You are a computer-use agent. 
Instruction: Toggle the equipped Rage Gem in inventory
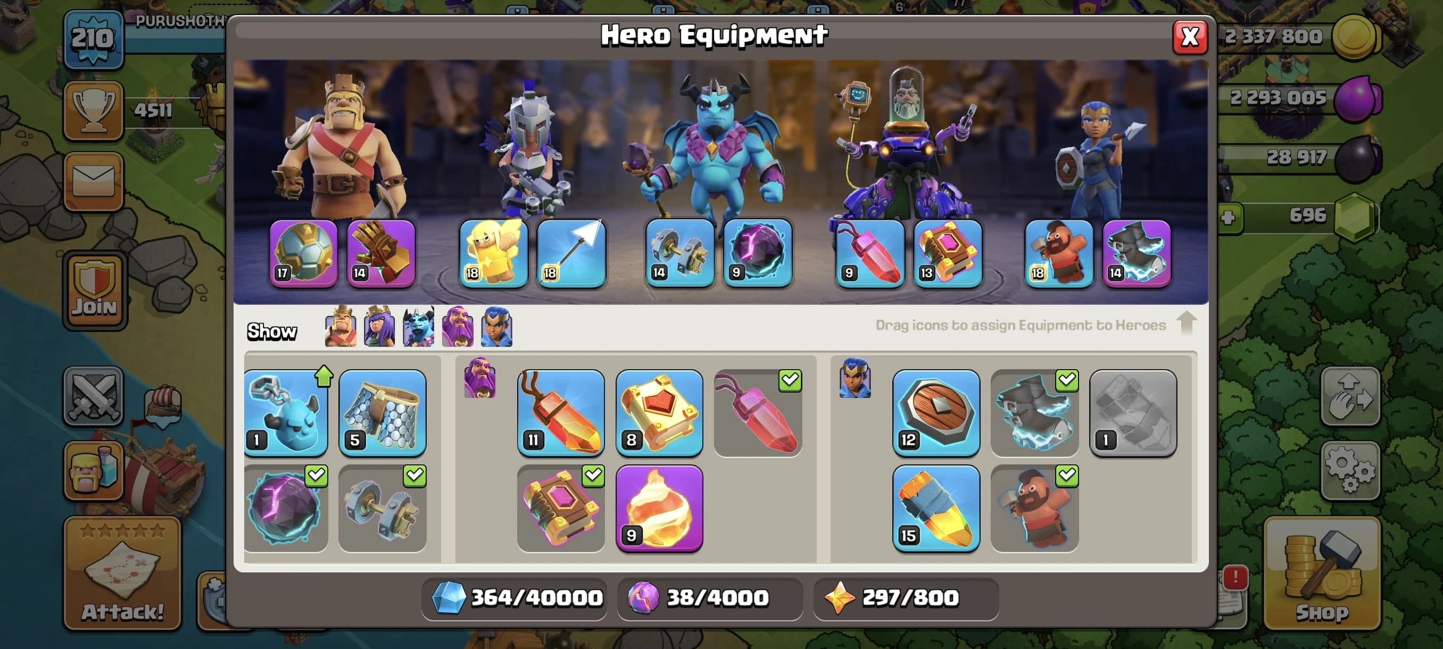[757, 413]
